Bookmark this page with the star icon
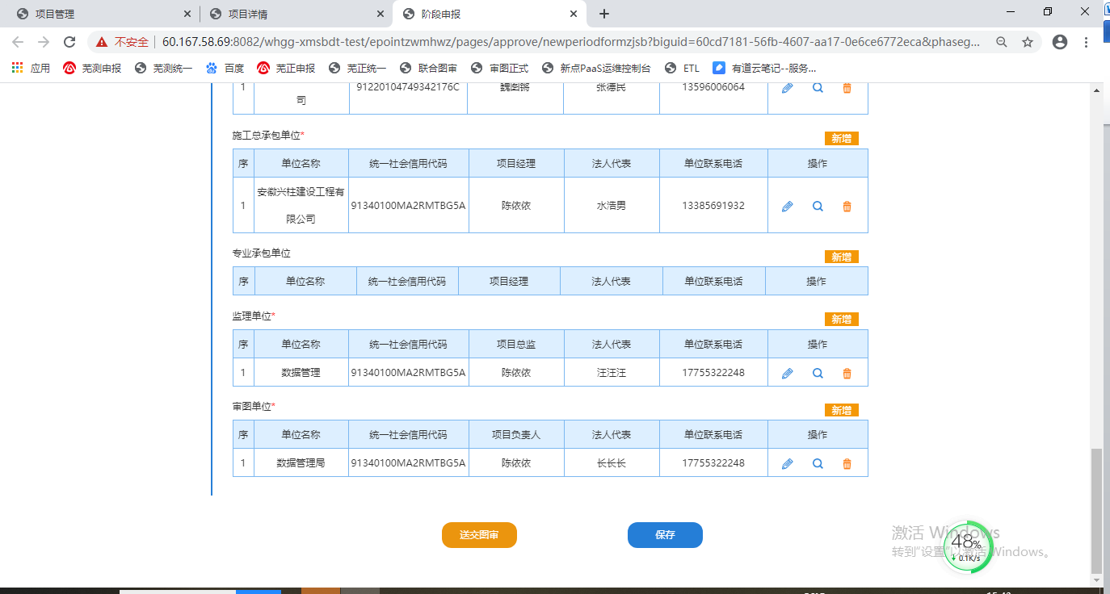Viewport: 1110px width, 594px height. click(x=1028, y=42)
